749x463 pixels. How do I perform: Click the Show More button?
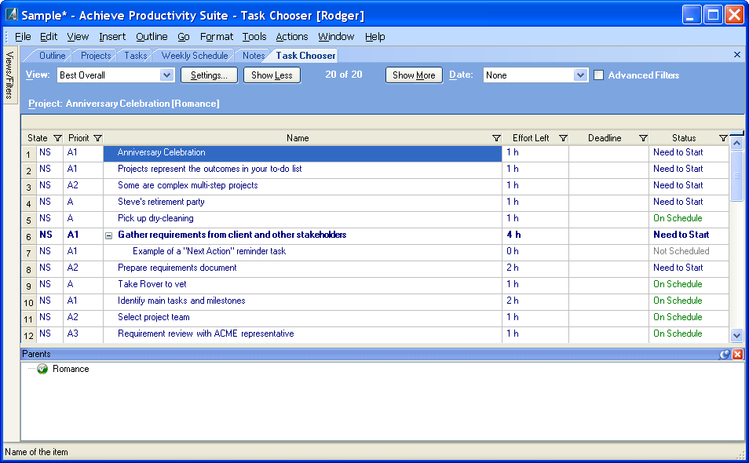(x=414, y=75)
